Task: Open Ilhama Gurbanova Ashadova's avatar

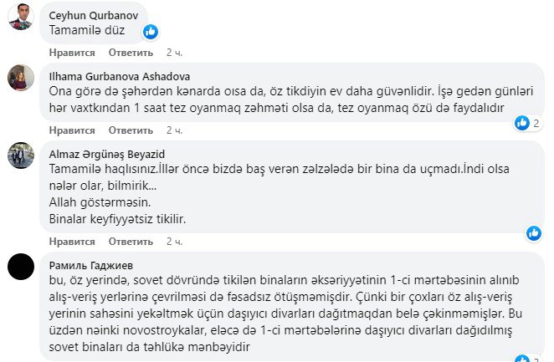Action: [x=20, y=78]
